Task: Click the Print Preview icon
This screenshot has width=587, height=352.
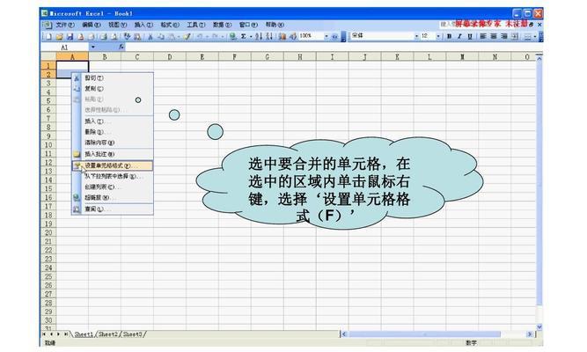Action: tap(114, 36)
